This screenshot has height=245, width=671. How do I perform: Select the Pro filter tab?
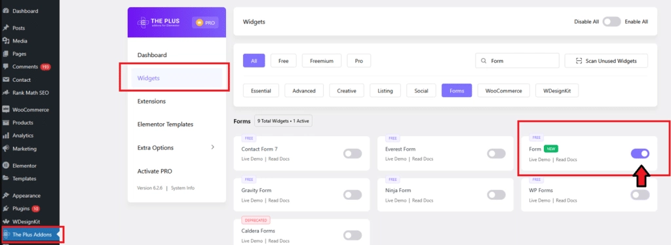[358, 61]
